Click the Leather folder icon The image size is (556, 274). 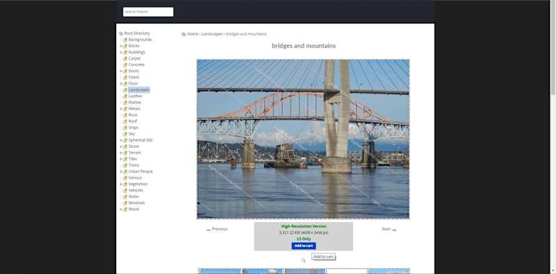point(125,96)
